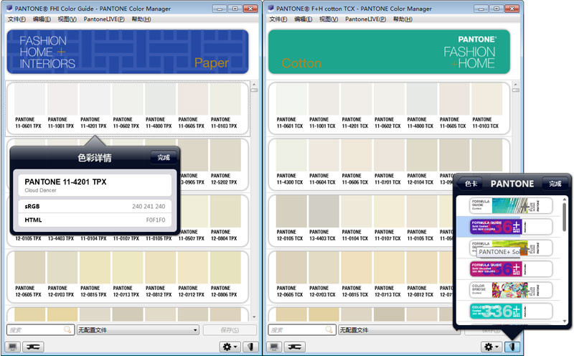Open PantoneLIVE(P) menu in FHI Color Guide window
The height and width of the screenshot is (356, 574).
pos(104,19)
